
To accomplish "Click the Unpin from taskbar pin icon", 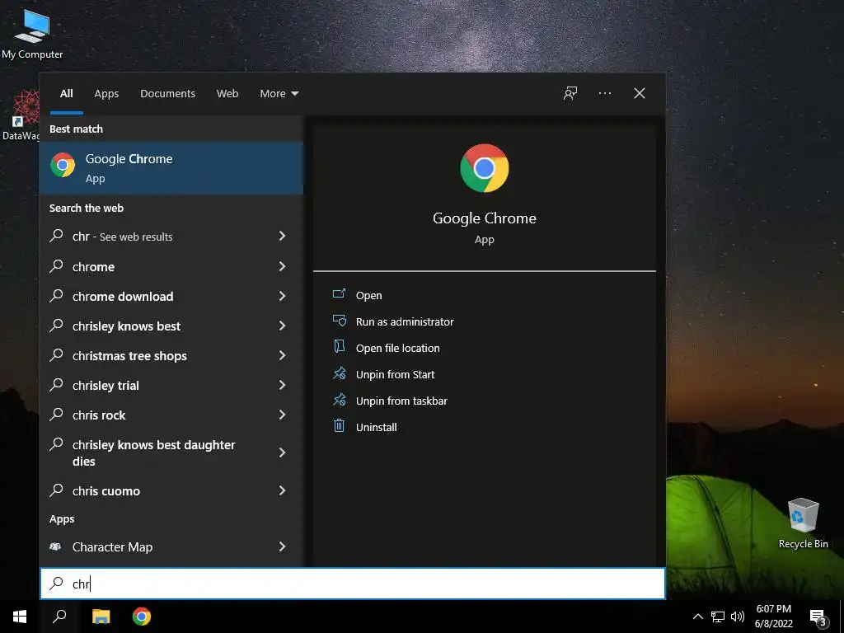I will pos(339,400).
